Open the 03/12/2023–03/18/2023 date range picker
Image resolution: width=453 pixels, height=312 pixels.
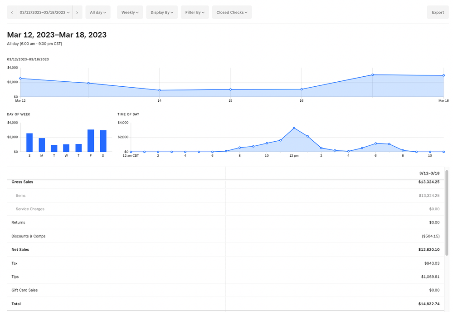tap(44, 12)
